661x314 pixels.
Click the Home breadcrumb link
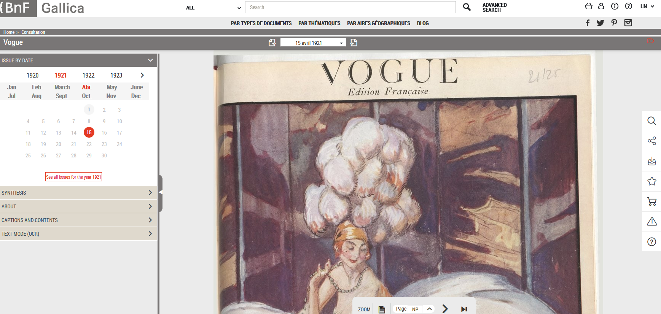point(9,32)
